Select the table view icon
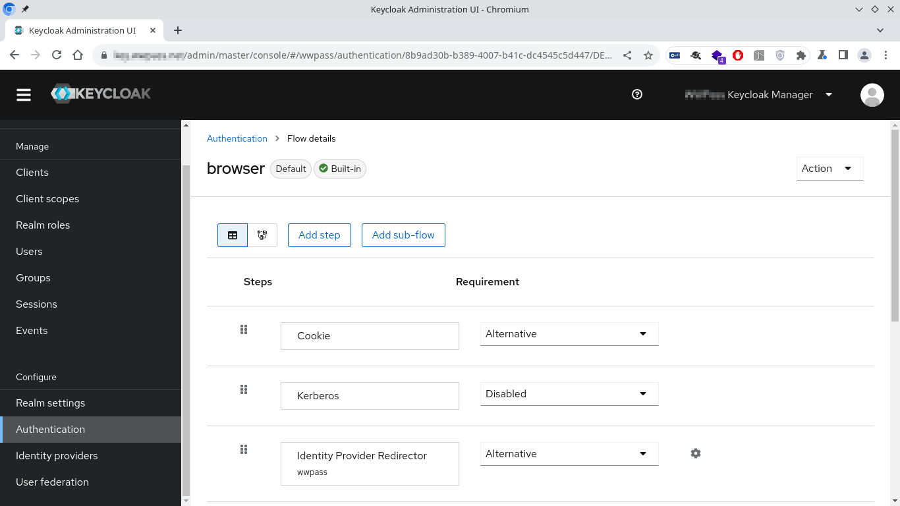 (233, 235)
